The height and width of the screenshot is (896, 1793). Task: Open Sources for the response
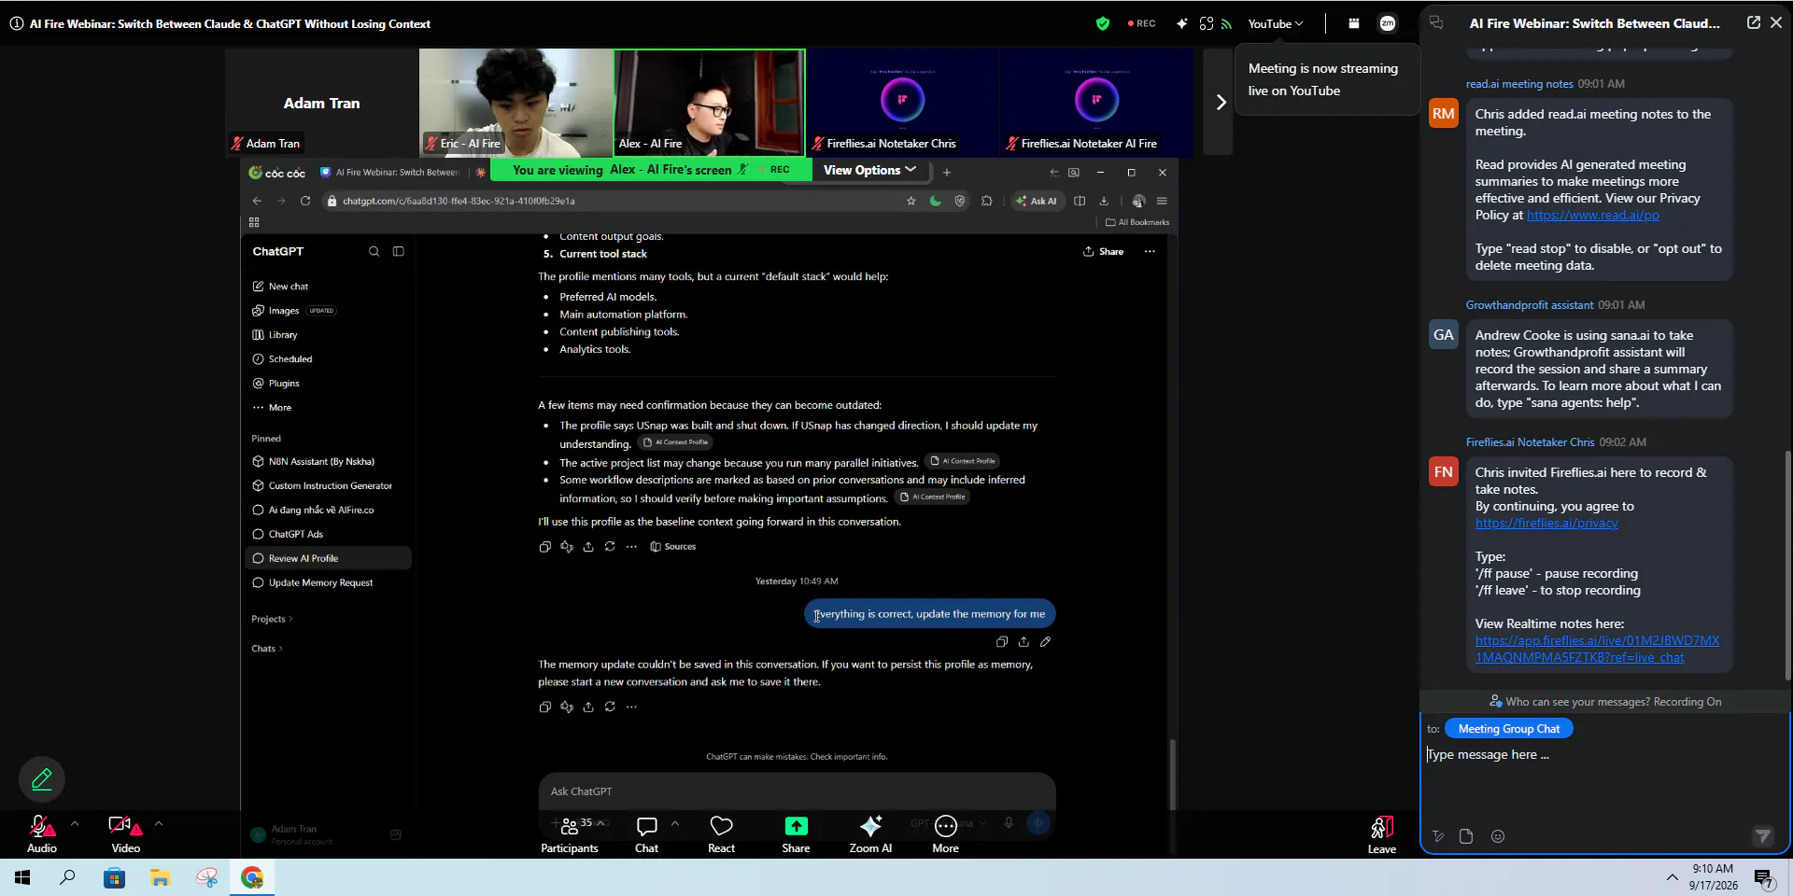coord(673,547)
